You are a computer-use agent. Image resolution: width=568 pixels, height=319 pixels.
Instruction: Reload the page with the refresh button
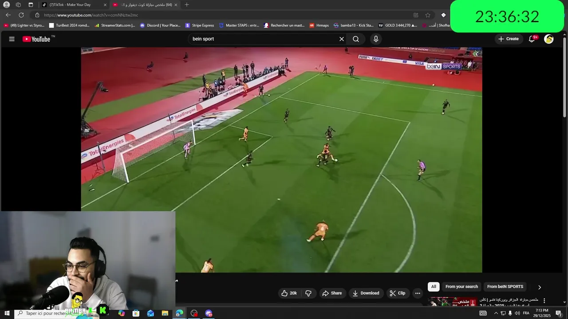21,15
